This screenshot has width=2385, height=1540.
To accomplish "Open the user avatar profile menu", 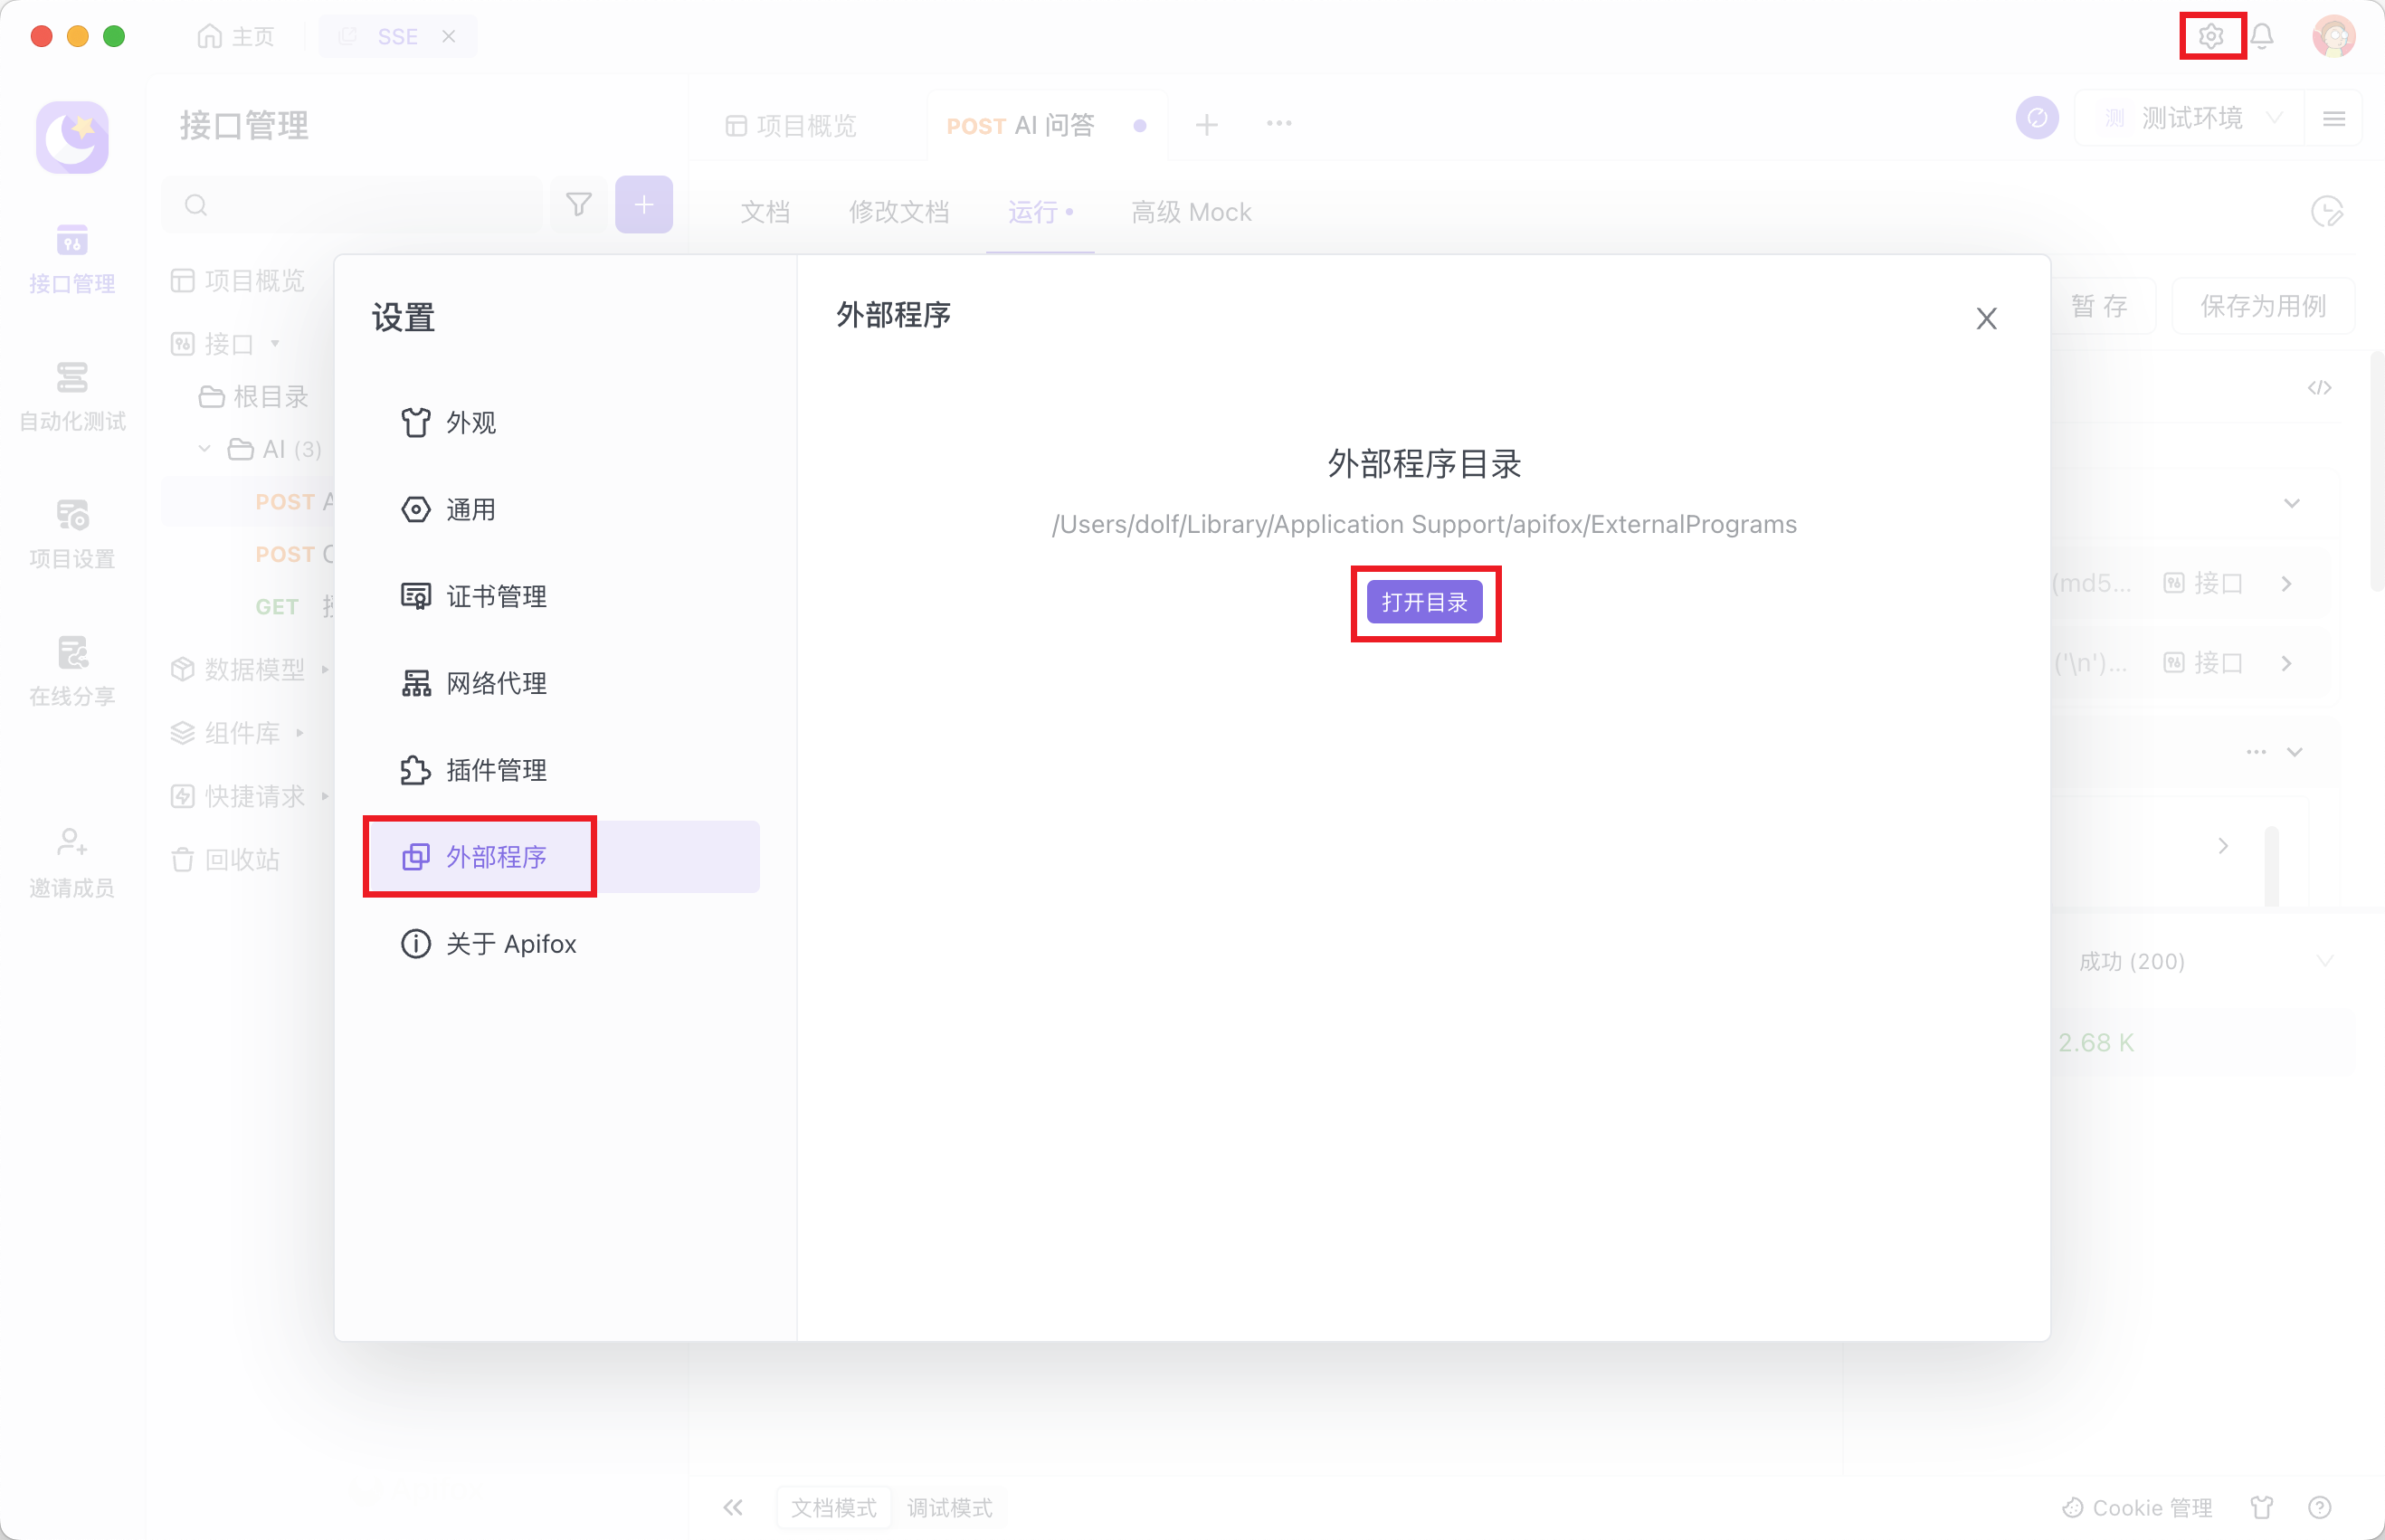I will coord(2333,37).
